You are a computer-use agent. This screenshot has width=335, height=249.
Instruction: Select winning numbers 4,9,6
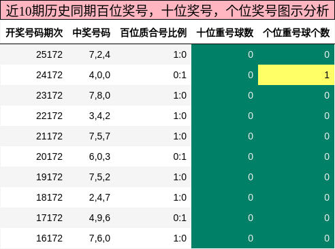pyautogui.click(x=99, y=218)
